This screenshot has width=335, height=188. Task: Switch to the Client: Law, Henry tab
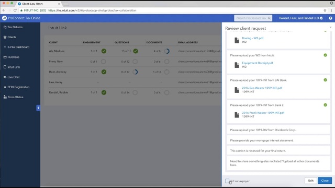[38, 4]
